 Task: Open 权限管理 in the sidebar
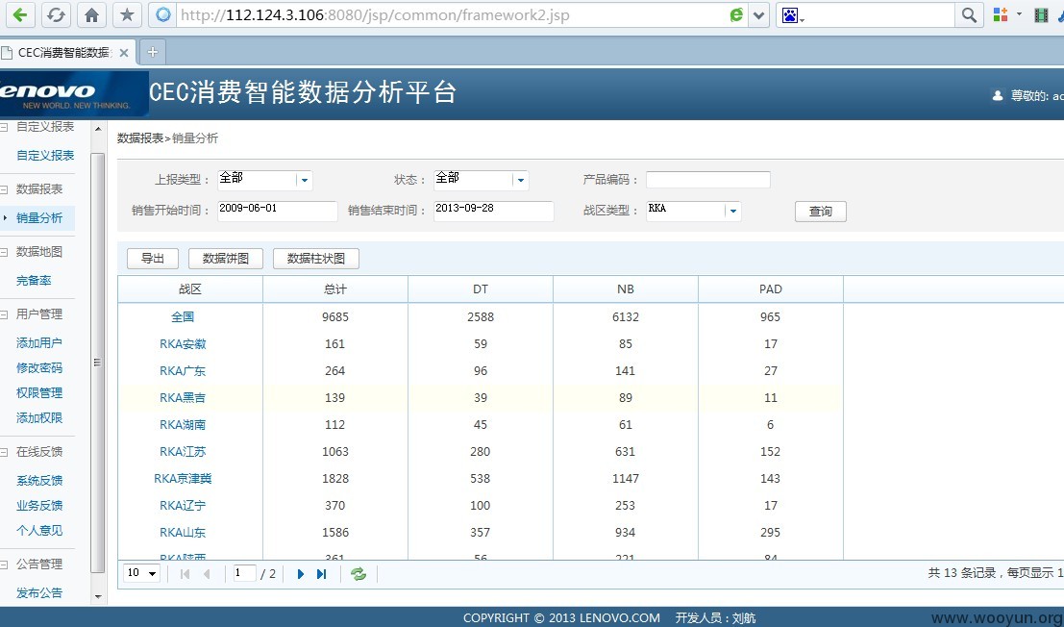point(39,393)
